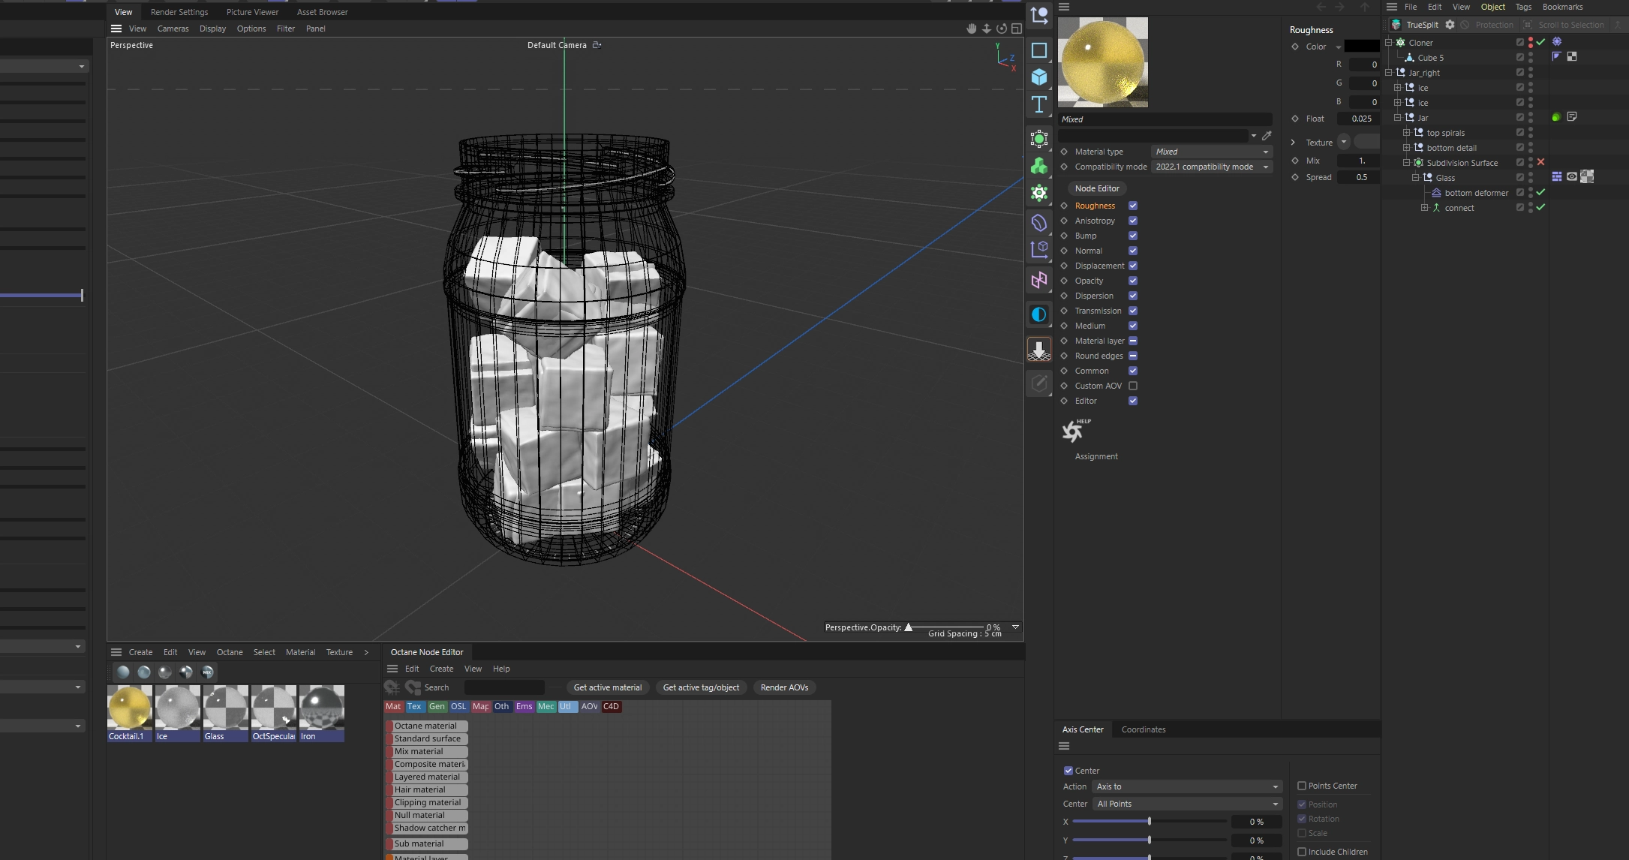
Task: Uncheck the Anisotropy checkbox
Action: (1133, 221)
